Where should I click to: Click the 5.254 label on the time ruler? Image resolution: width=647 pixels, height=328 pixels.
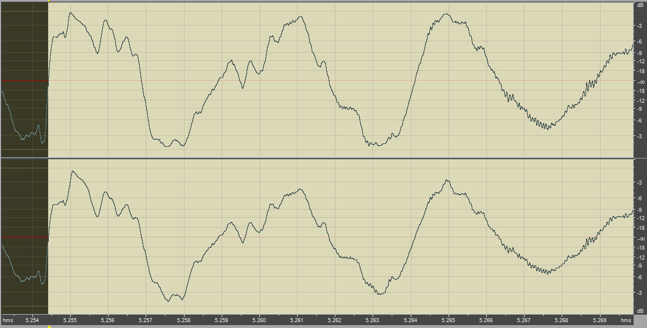[x=32, y=320]
